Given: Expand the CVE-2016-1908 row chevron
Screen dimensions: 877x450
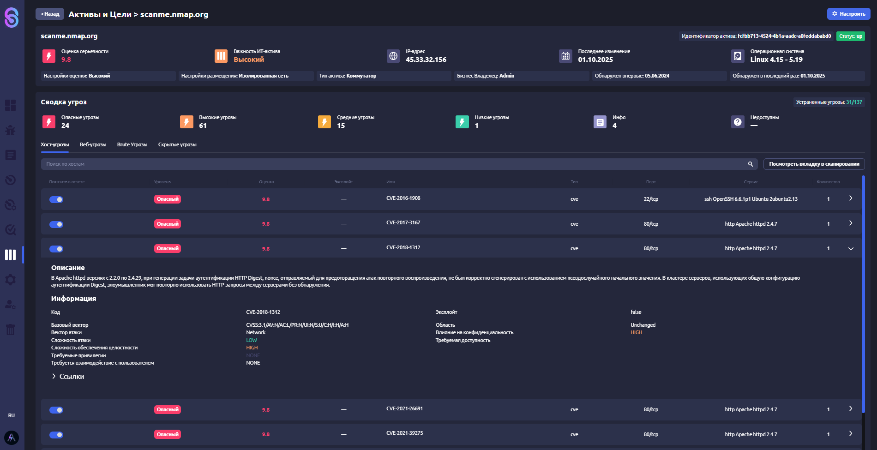Looking at the screenshot, I should 850,198.
